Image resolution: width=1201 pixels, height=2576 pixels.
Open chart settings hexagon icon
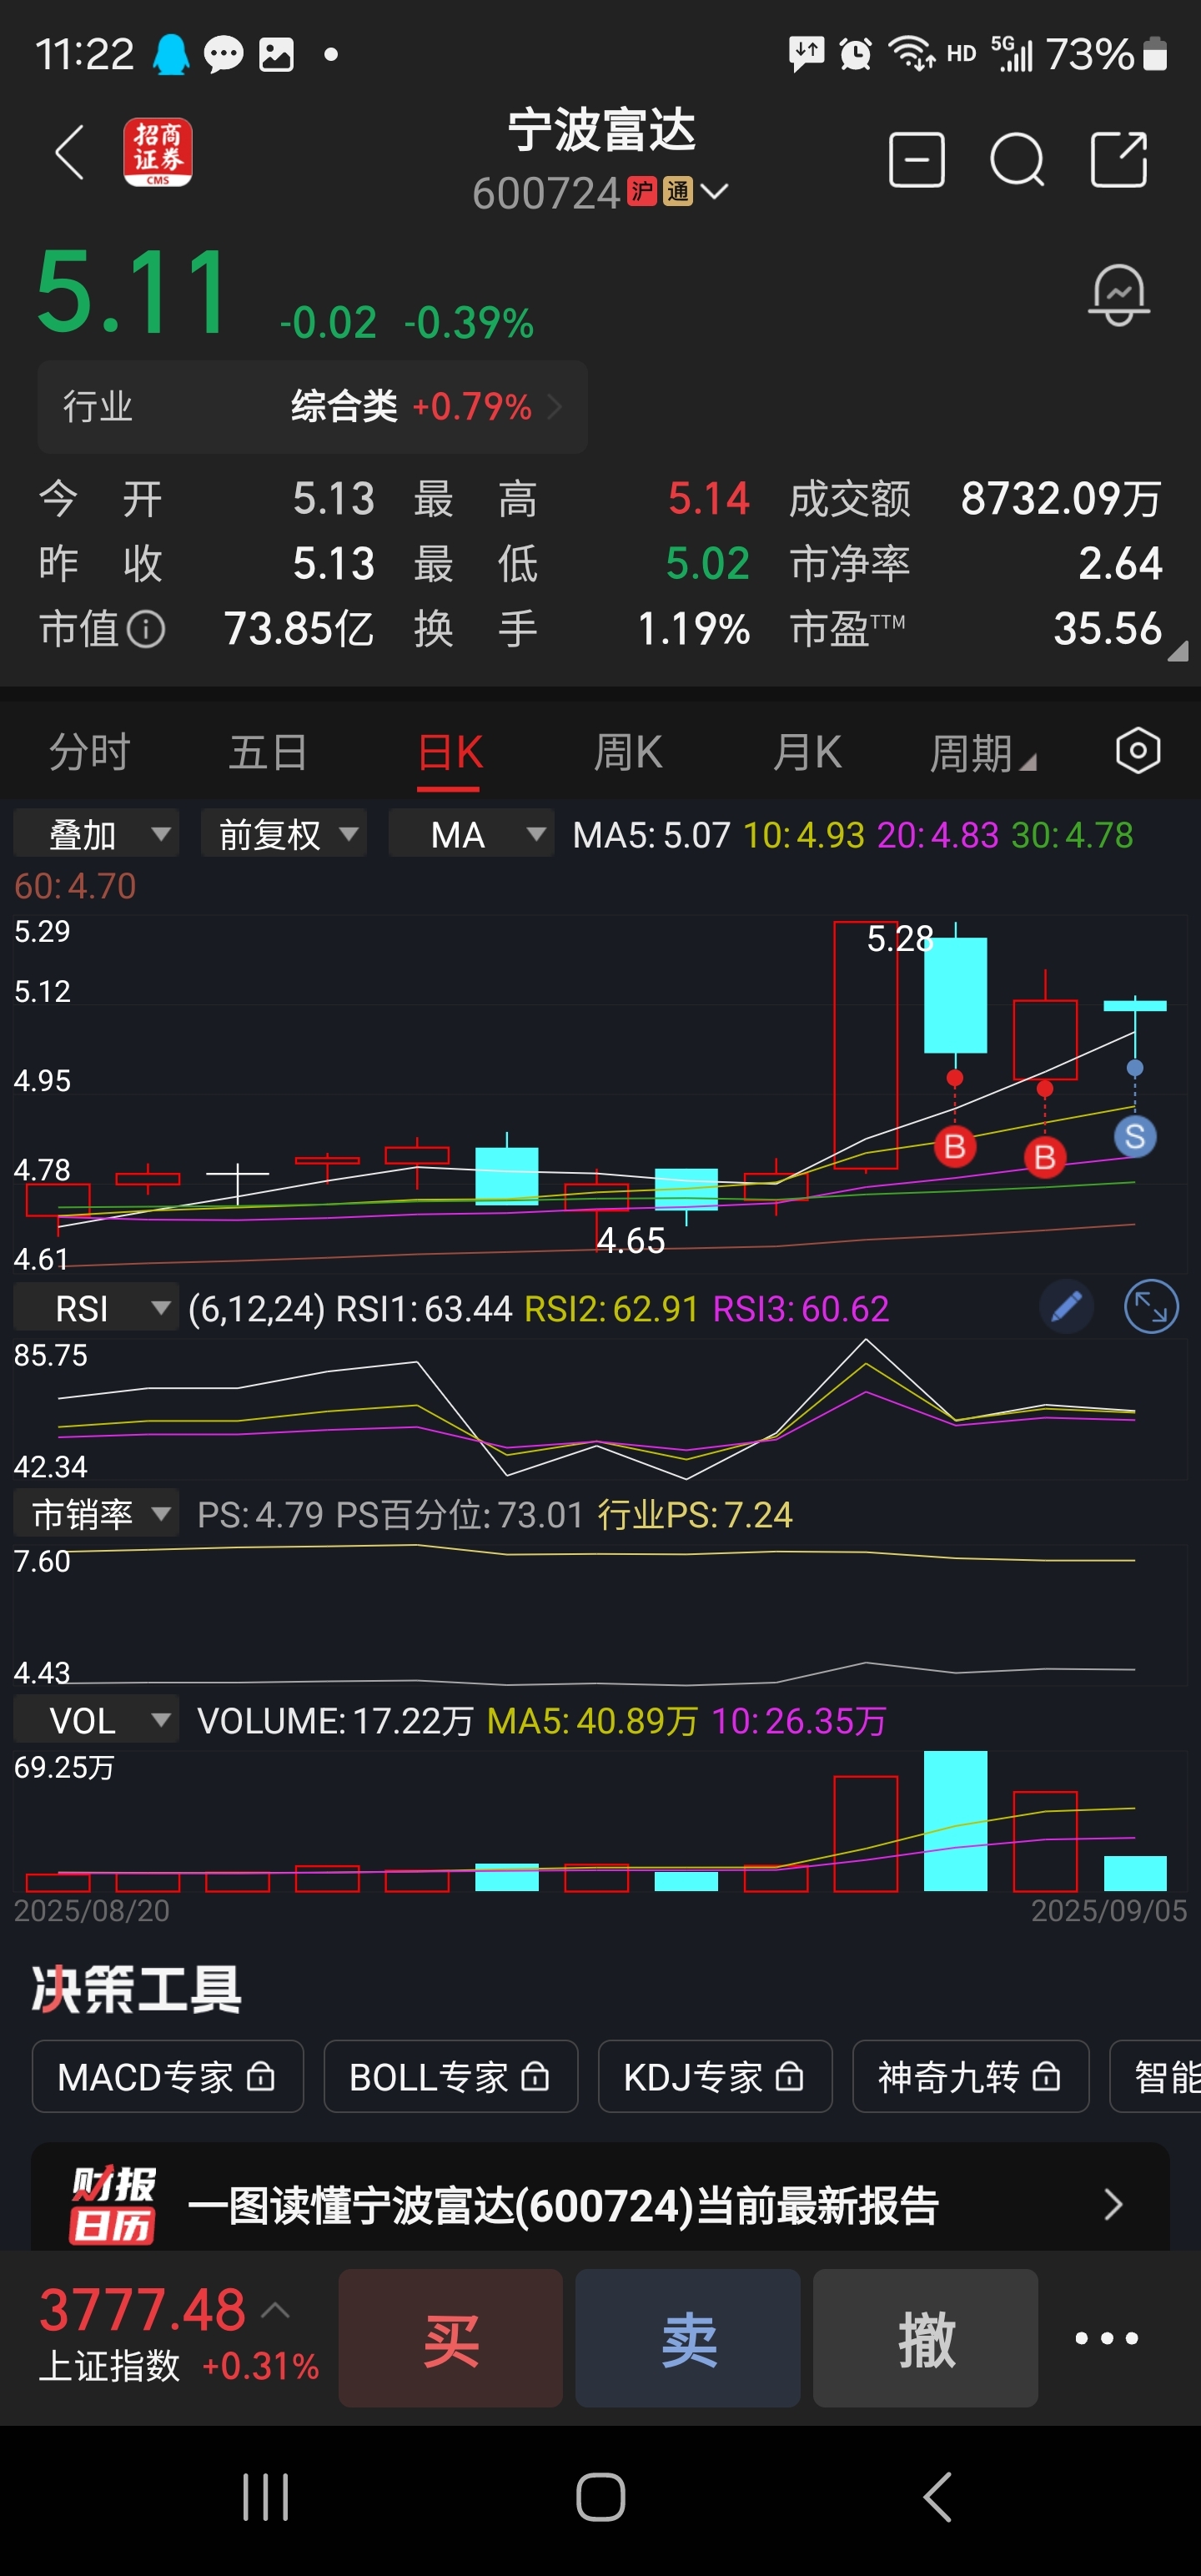click(x=1137, y=751)
